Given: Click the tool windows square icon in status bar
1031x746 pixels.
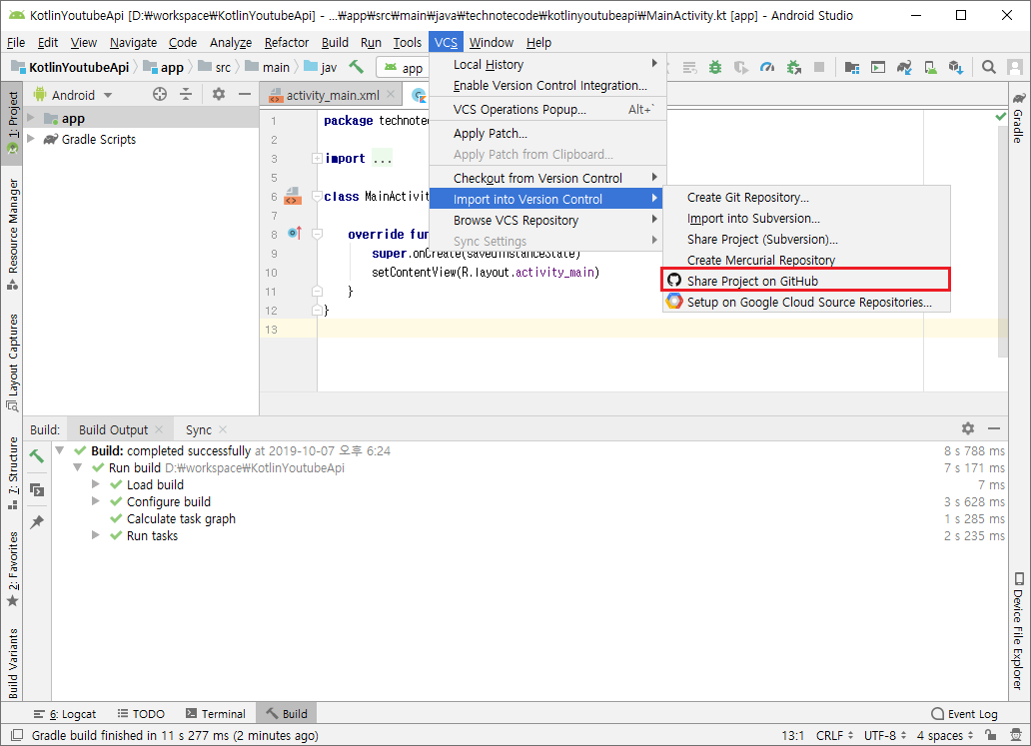Looking at the screenshot, I should pyautogui.click(x=17, y=735).
